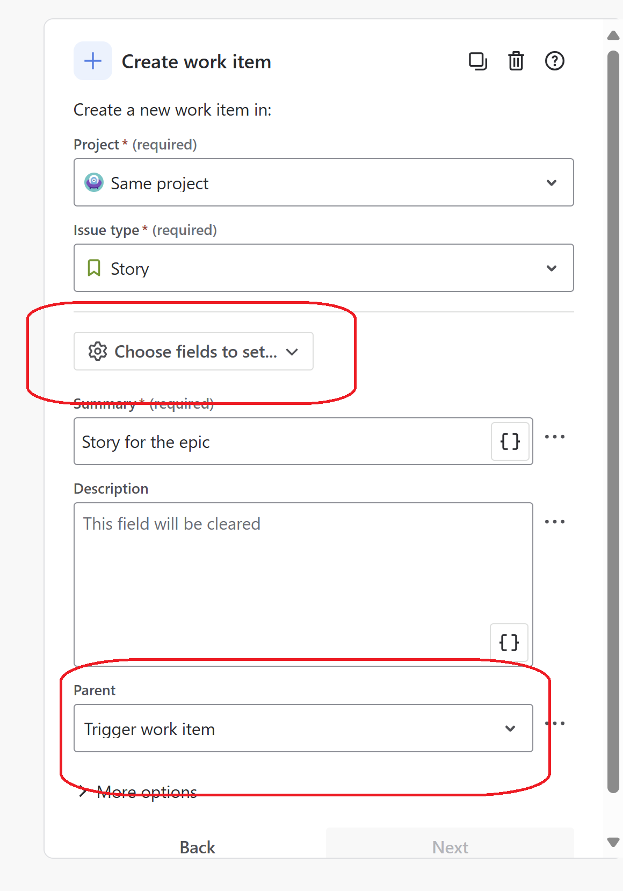
Task: Click the braces icon in Description field
Action: click(x=509, y=641)
